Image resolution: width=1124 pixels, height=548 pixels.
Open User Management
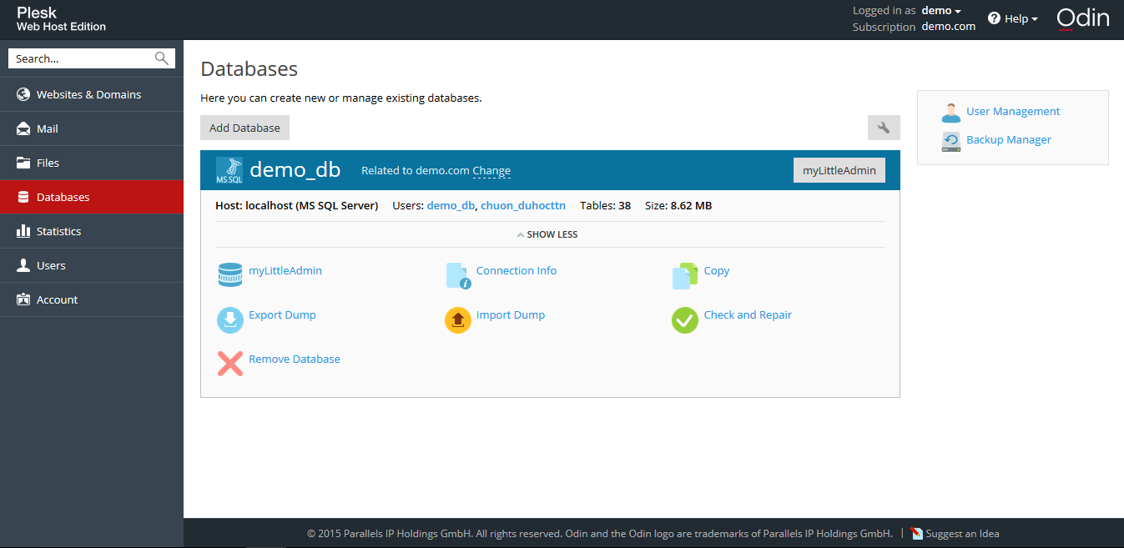point(1012,111)
